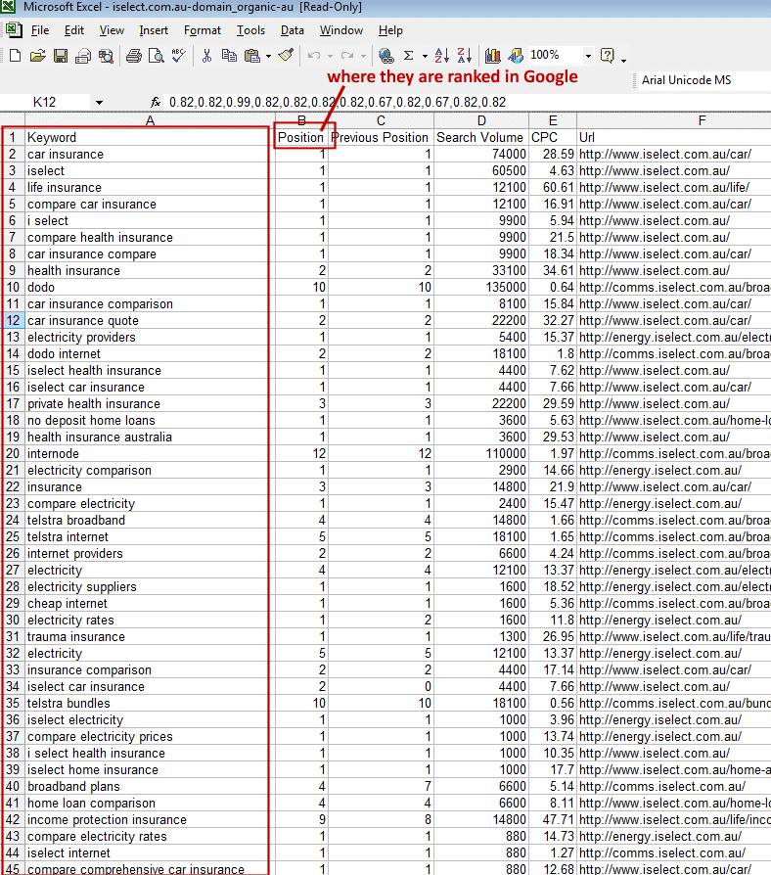Image resolution: width=771 pixels, height=875 pixels.
Task: Select the 'trauma insurance' keyword cell
Action: point(150,637)
